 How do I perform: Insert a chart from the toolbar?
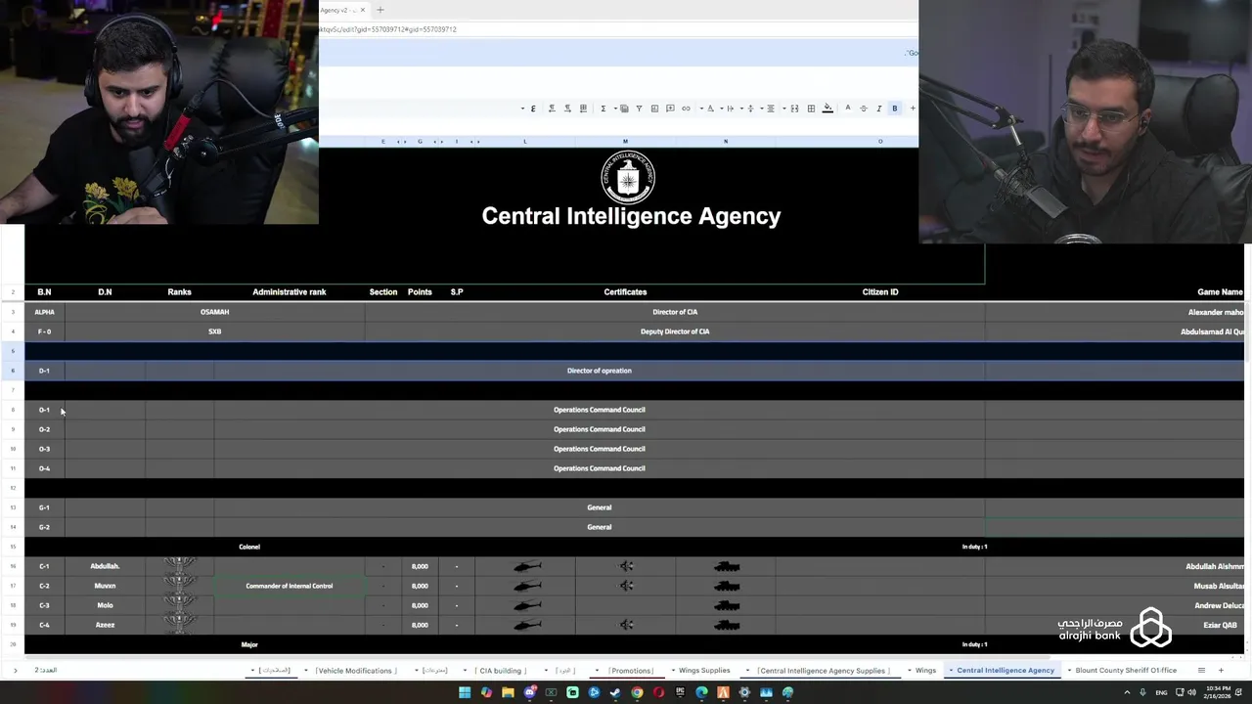[654, 109]
